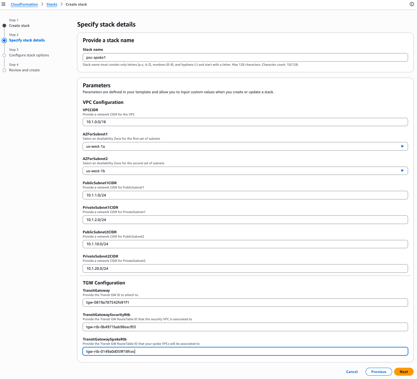Click the Stack name input field
417x379 pixels.
pos(245,57)
